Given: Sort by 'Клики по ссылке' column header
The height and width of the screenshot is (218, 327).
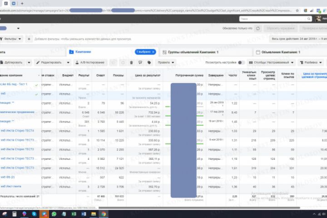Looking at the screenshot, I should point(287,75).
